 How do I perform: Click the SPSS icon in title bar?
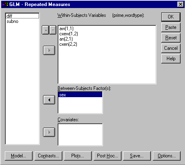(x=5, y=4)
